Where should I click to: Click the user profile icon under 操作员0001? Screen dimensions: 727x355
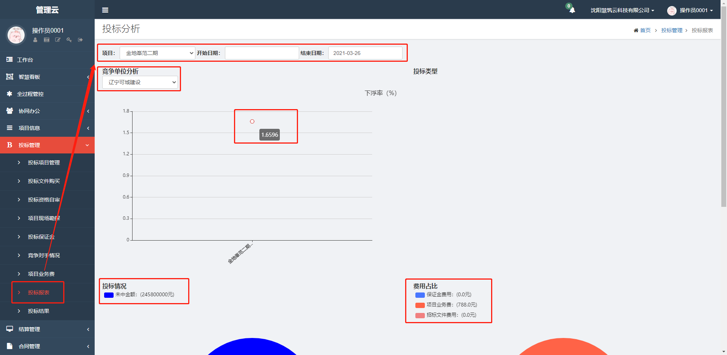pos(35,40)
